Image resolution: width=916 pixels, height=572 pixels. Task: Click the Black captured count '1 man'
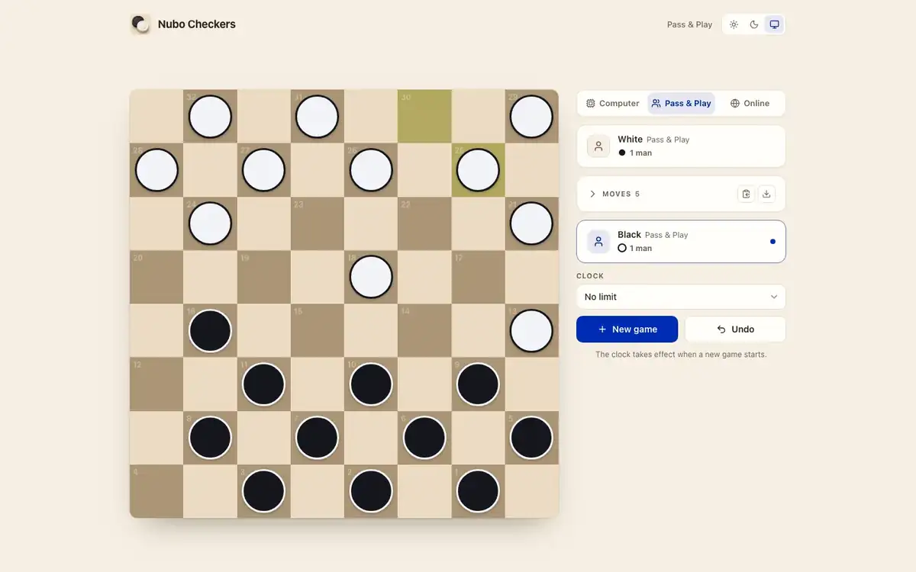pos(635,249)
